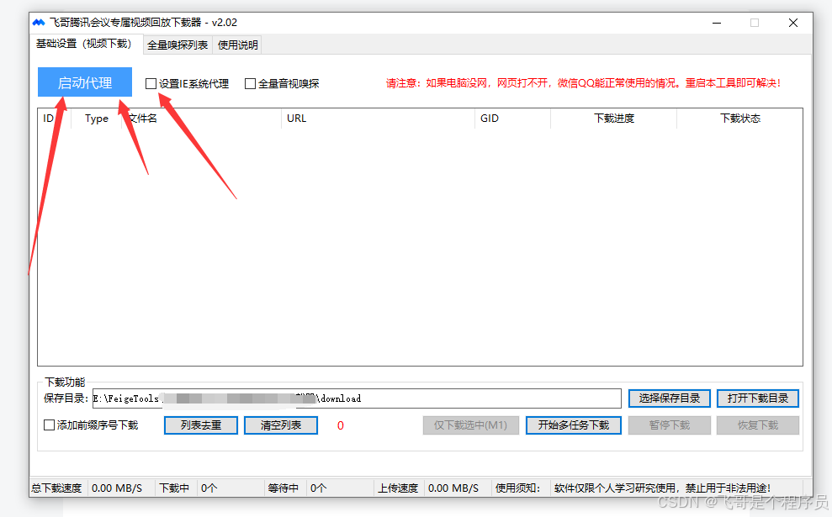Viewport: 832px width, 517px height.
Task: Click 下载中 status bar label
Action: (174, 488)
